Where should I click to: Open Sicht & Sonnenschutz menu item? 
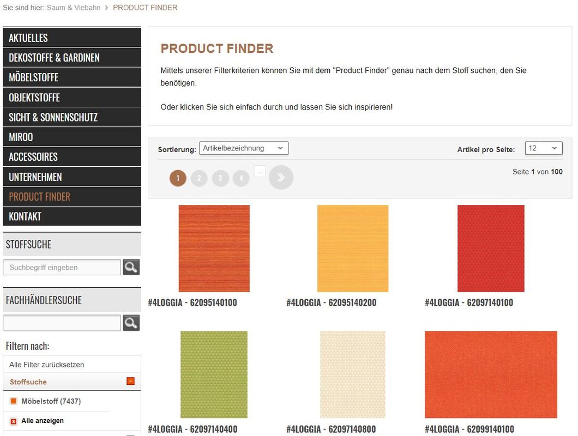72,117
